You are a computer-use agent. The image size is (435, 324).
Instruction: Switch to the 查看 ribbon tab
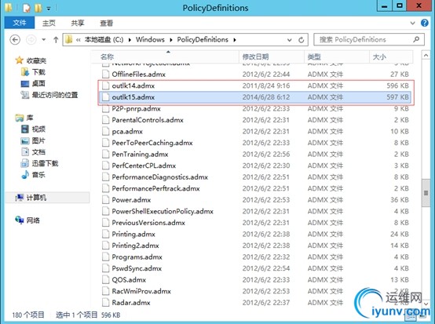coord(107,23)
